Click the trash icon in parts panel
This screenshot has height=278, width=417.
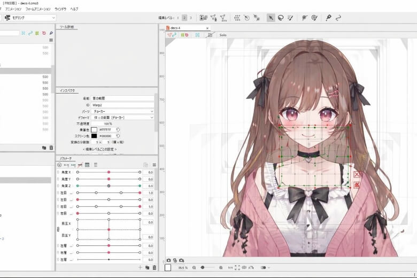pyautogui.click(x=51, y=148)
